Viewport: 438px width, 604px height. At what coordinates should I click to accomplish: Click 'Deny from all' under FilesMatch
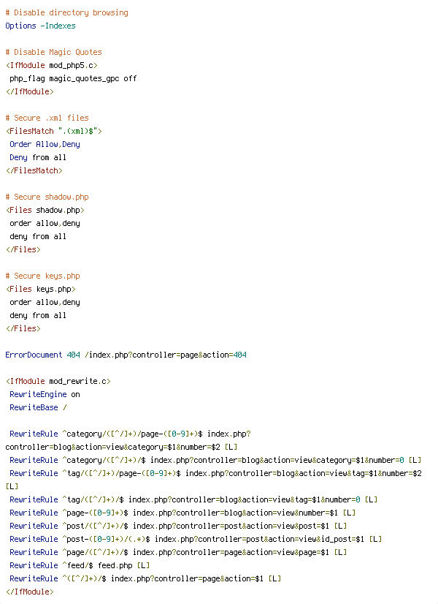(38, 157)
